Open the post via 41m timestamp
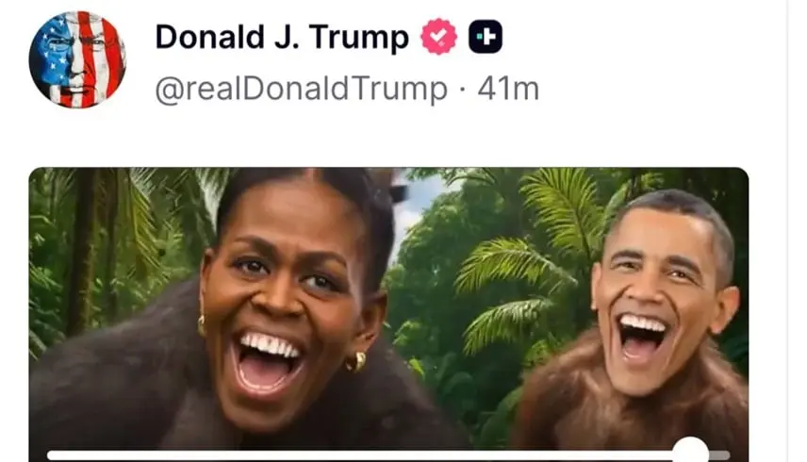Viewport: 807px width, 462px height. (x=508, y=89)
